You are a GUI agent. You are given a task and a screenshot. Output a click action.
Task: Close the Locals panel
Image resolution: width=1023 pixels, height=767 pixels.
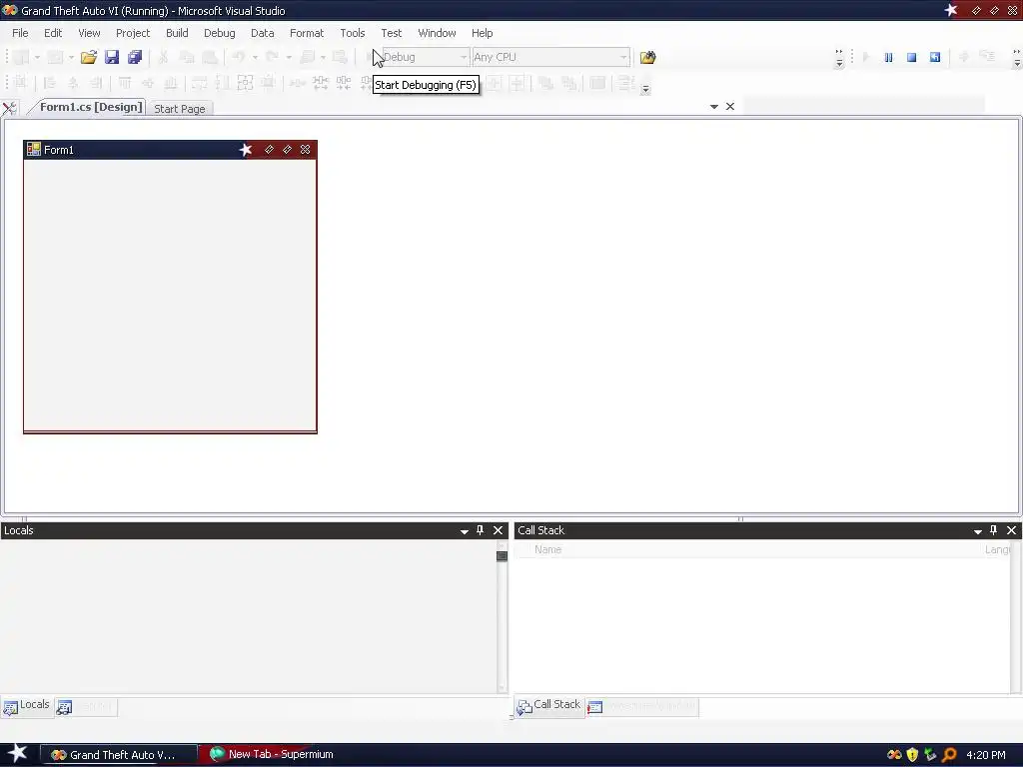pos(498,530)
